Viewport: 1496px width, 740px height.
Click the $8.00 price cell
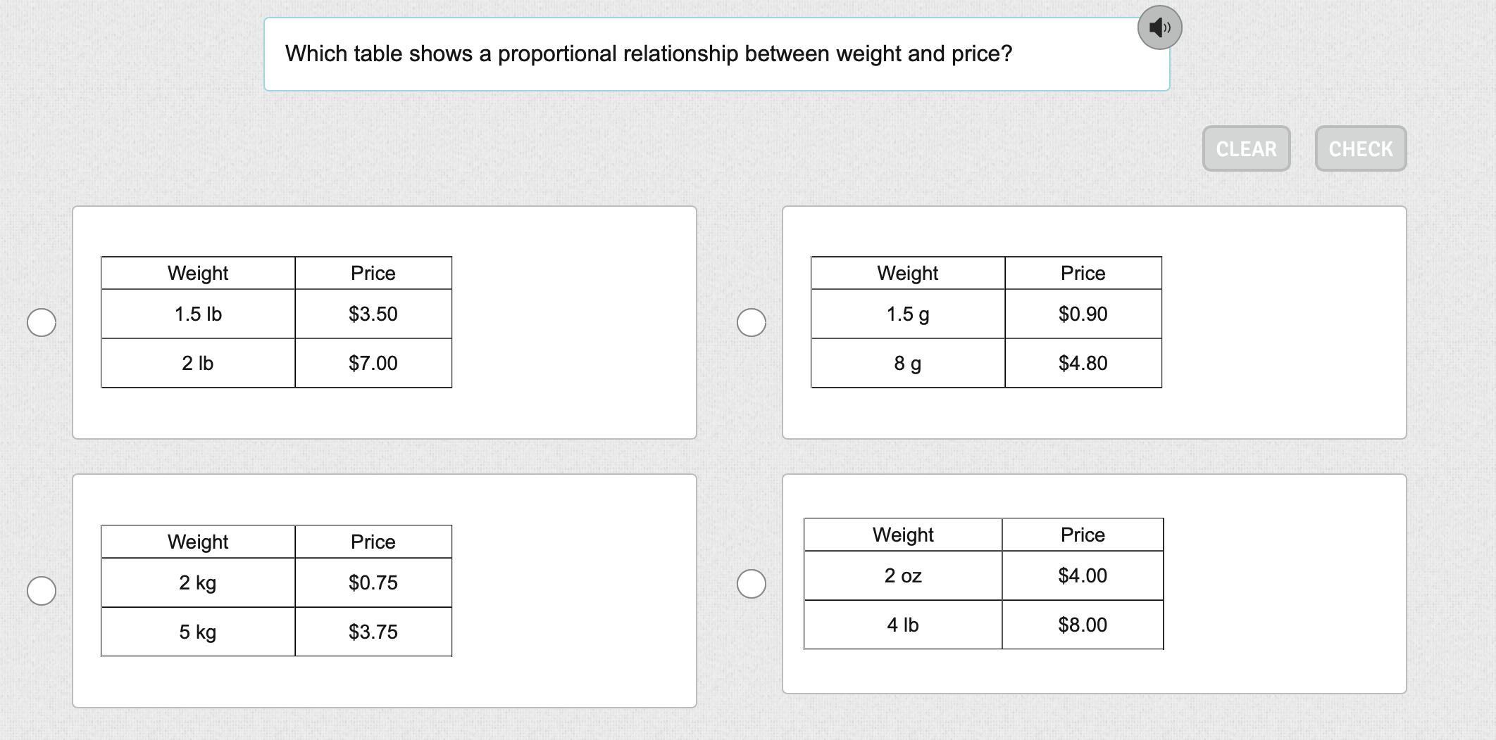coord(1082,625)
